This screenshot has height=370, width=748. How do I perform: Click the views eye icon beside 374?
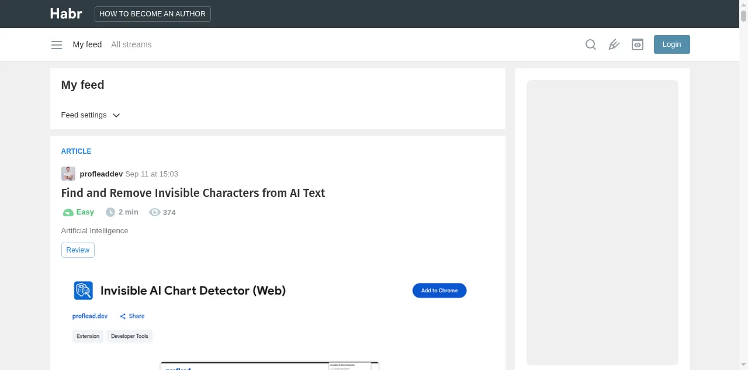click(155, 212)
